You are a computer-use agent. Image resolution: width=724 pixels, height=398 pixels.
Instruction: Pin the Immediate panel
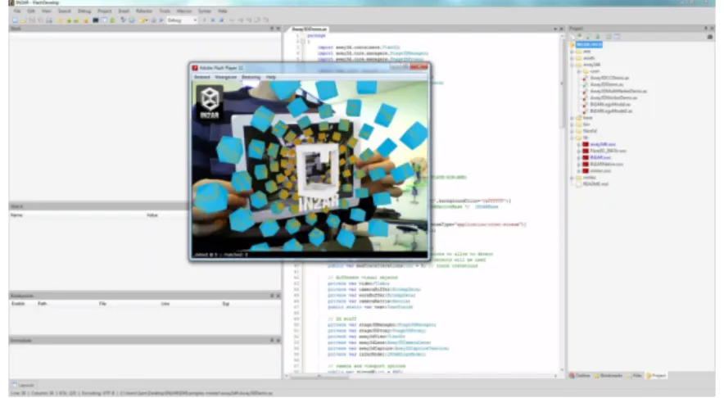pyautogui.click(x=272, y=341)
